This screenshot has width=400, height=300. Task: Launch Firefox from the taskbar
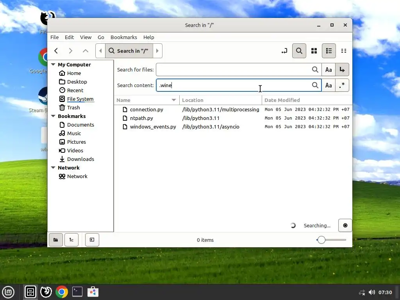coord(46,292)
